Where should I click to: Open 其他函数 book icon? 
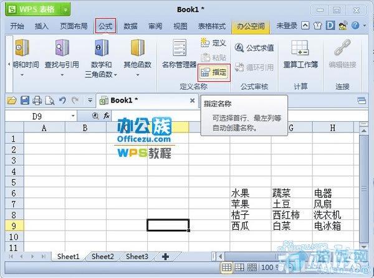(138, 47)
